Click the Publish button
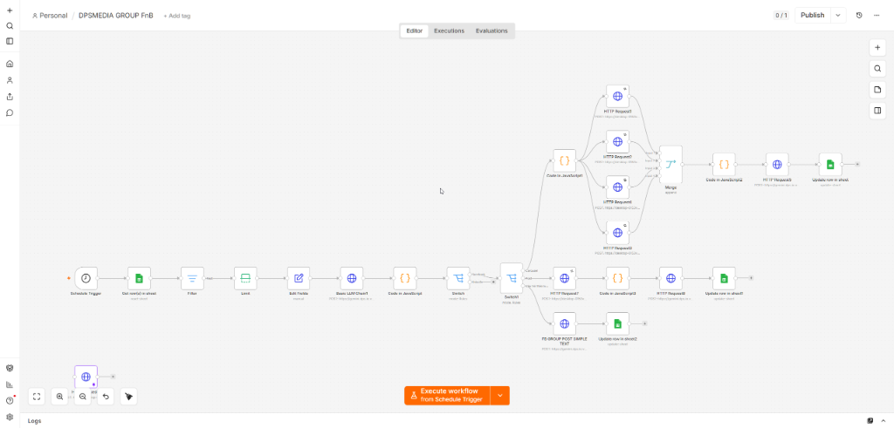 (x=813, y=16)
